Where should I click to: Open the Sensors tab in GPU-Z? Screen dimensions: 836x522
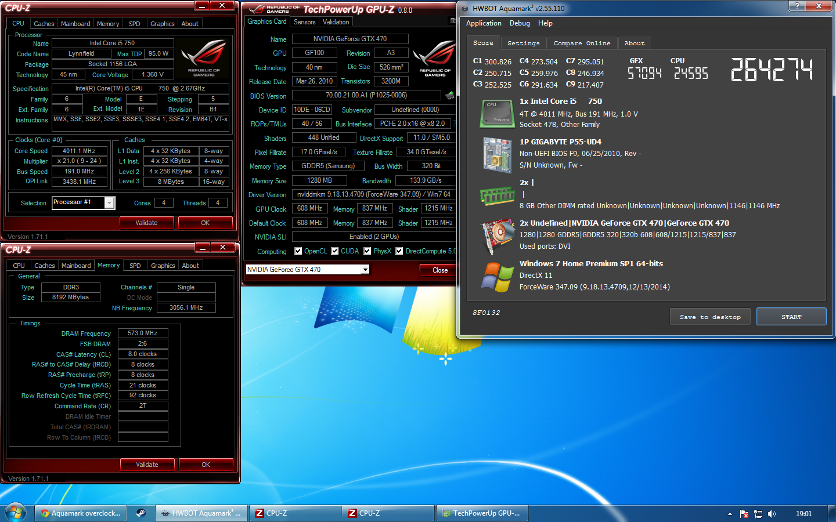[x=304, y=22]
